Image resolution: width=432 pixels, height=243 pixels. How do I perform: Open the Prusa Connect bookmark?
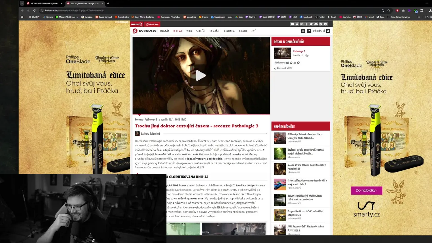tap(104, 17)
